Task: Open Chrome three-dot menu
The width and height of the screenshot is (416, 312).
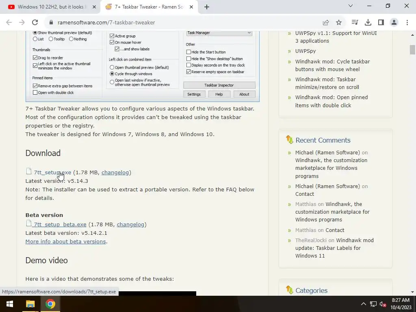Action: pos(407,23)
